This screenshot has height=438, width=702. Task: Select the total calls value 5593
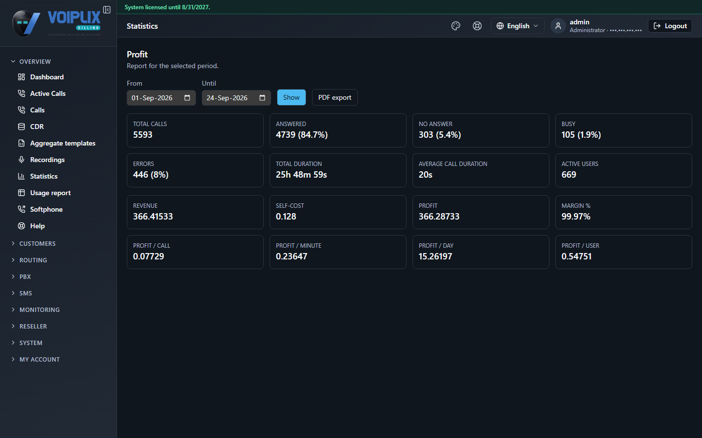pos(143,135)
